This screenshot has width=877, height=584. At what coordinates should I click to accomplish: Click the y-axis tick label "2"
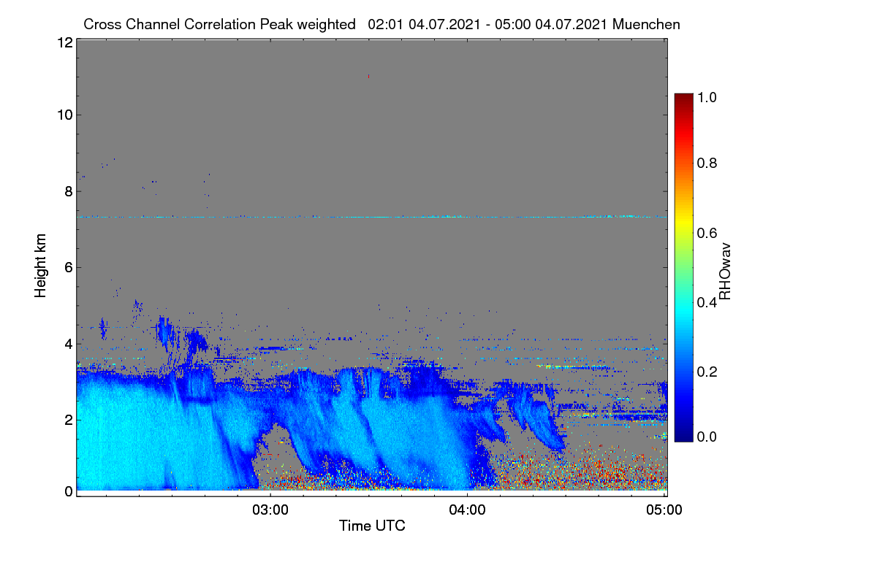(68, 420)
